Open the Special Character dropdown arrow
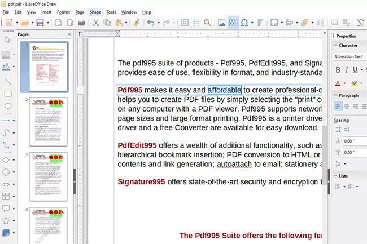Viewport: 367px width, 244px height. click(252, 23)
